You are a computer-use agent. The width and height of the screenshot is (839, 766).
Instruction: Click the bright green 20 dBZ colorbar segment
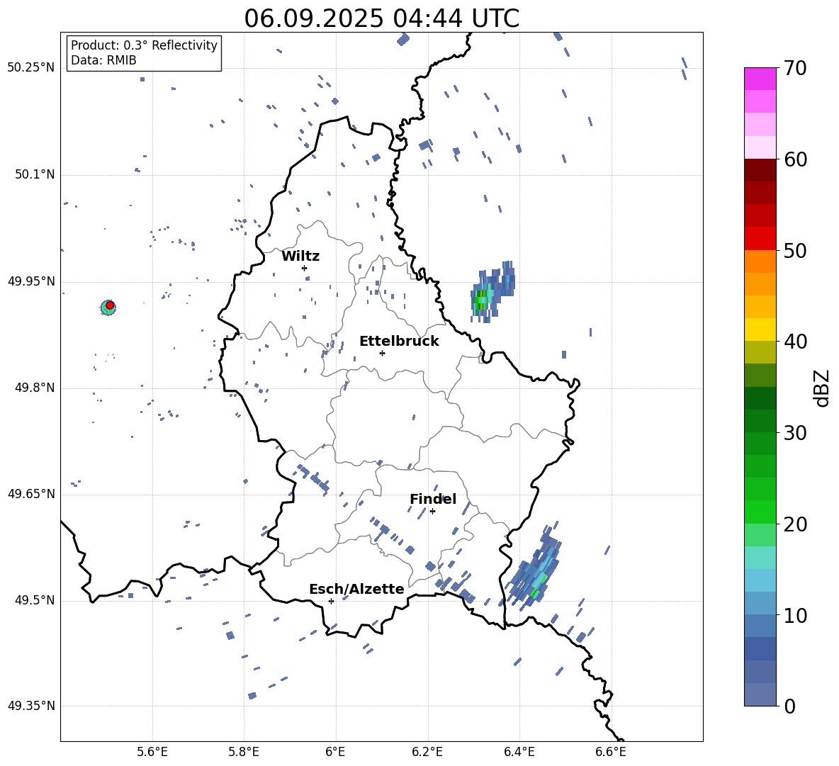click(760, 512)
